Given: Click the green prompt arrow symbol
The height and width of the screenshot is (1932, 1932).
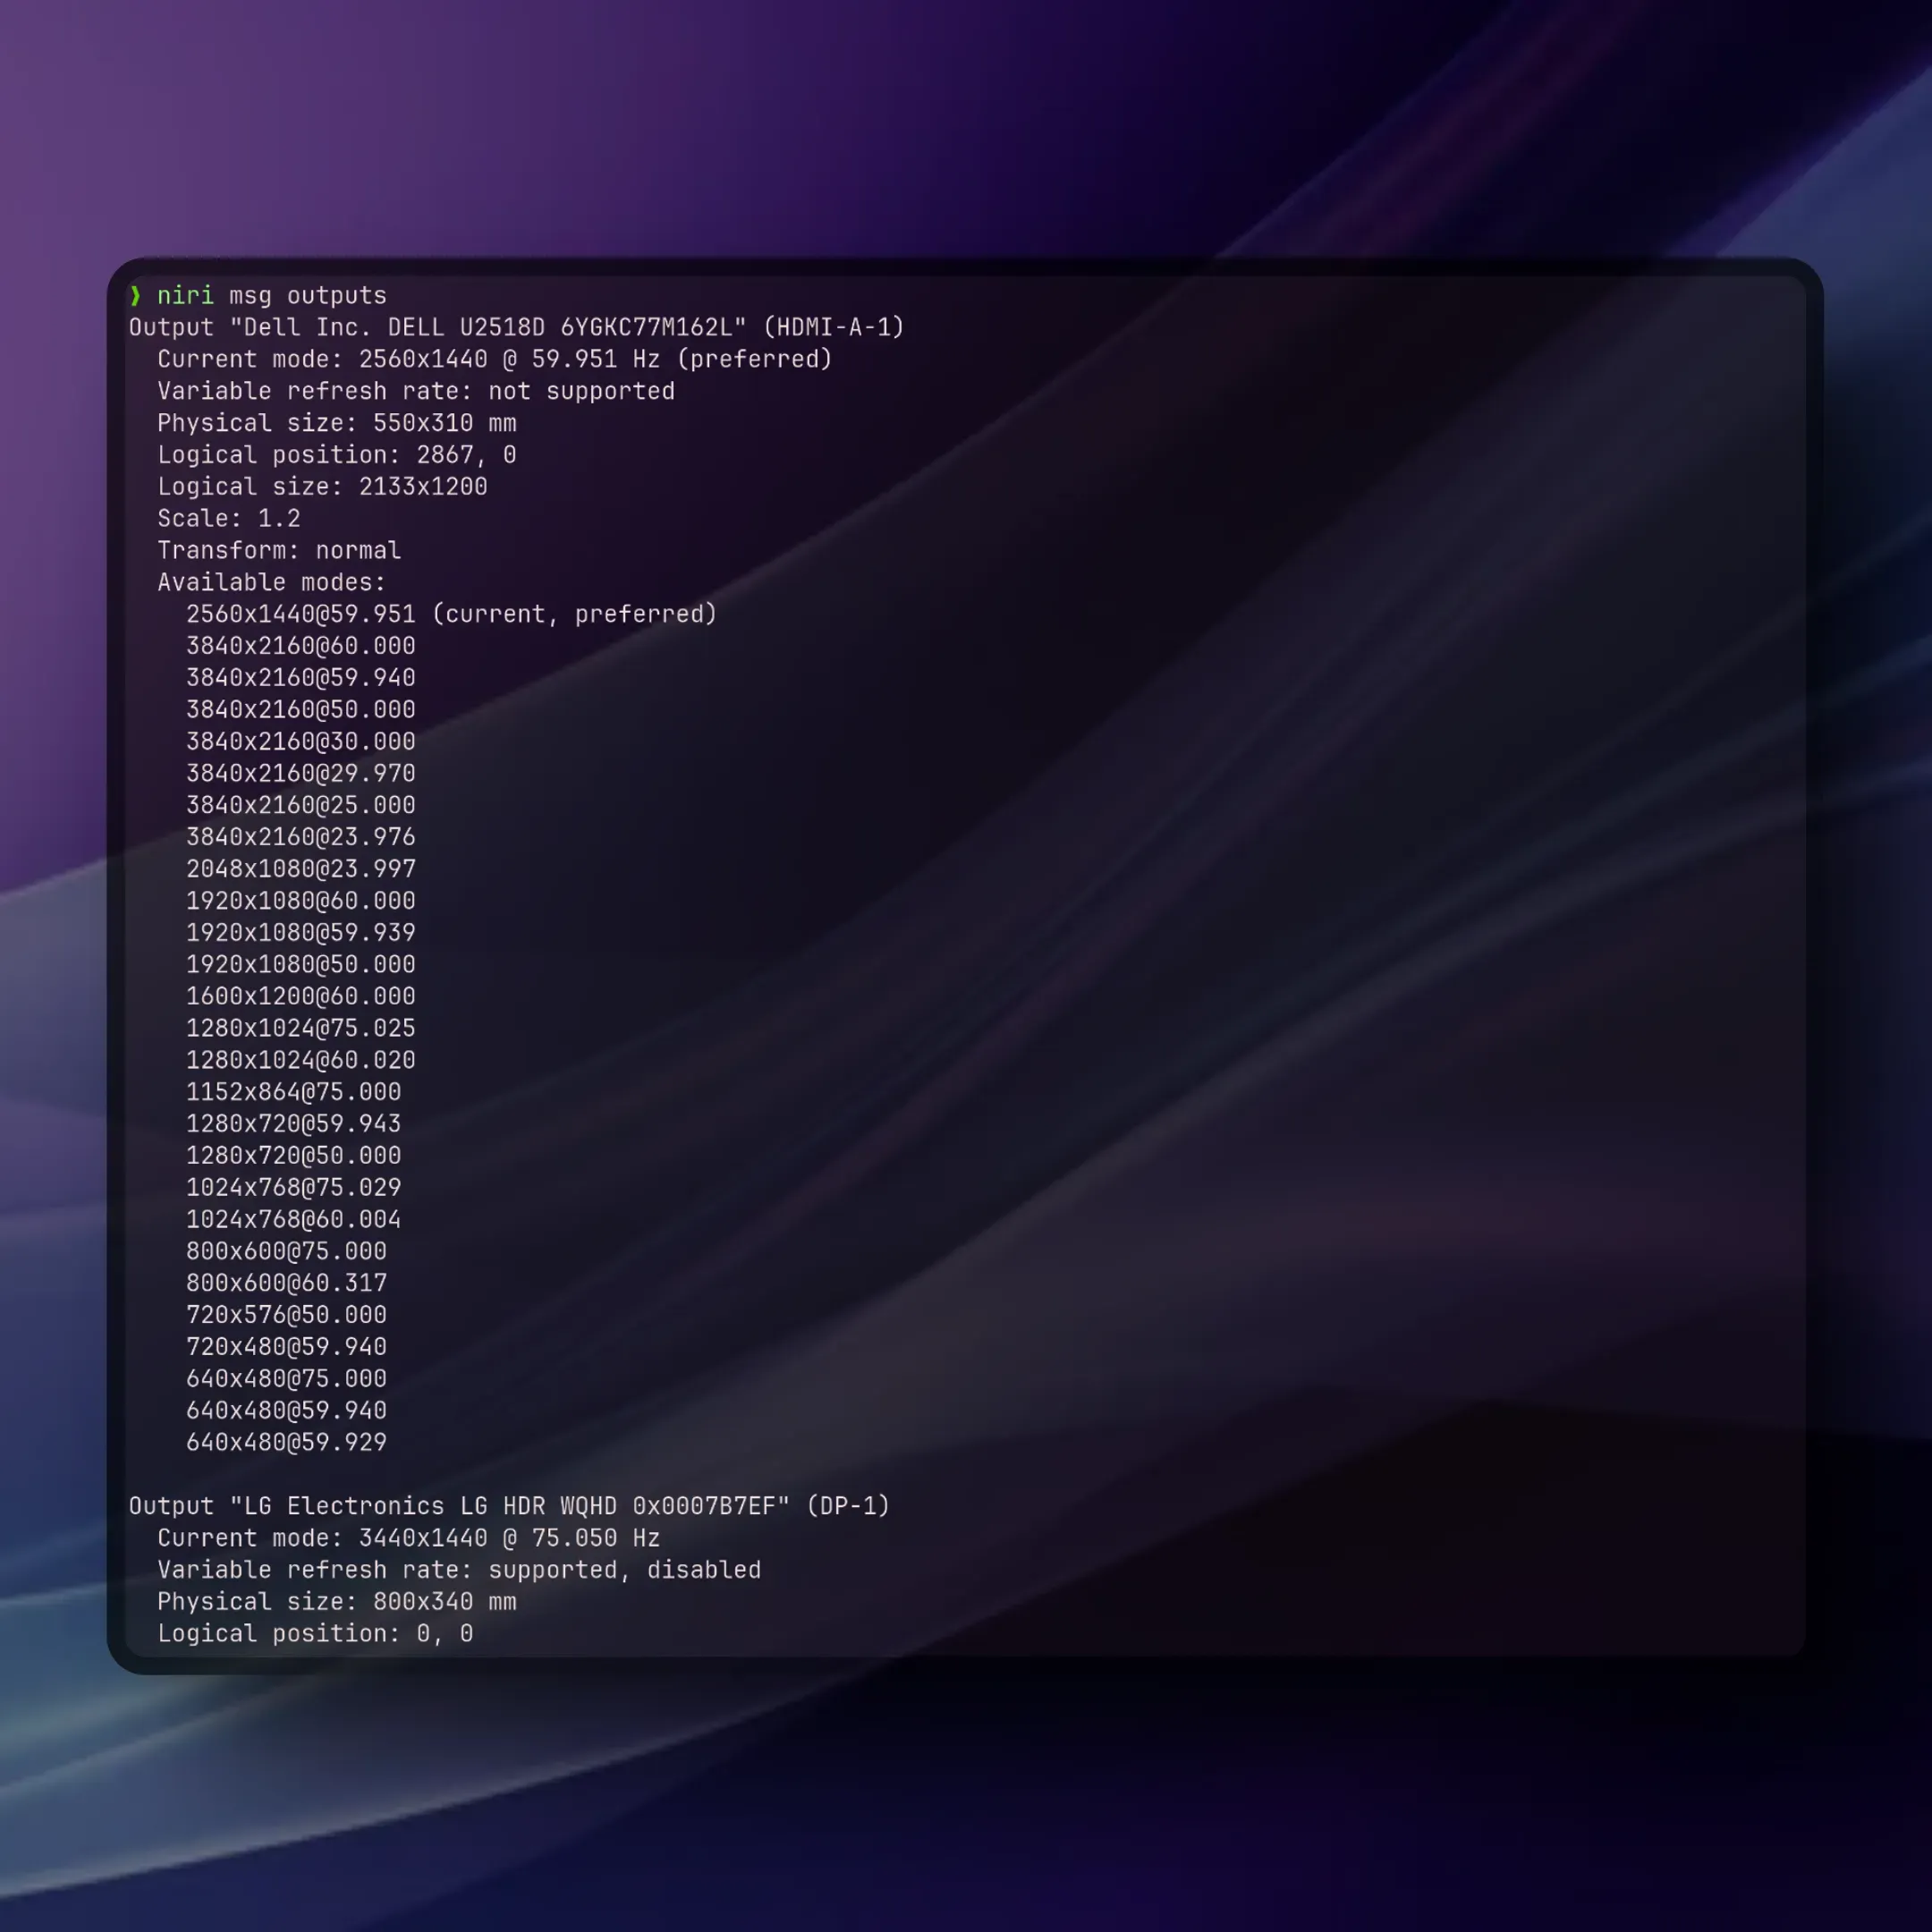Looking at the screenshot, I should click(135, 296).
